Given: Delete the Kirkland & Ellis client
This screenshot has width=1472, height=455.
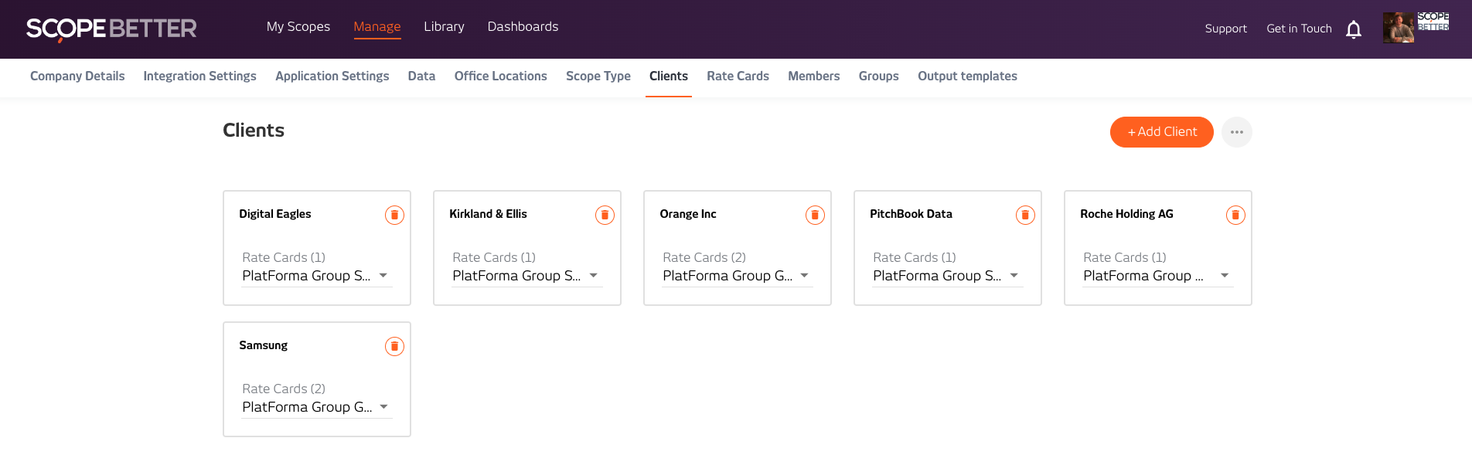Looking at the screenshot, I should pyautogui.click(x=605, y=215).
